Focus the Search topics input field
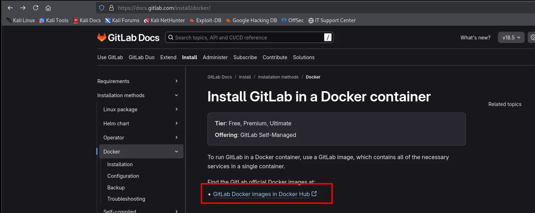The image size is (535, 213). [249, 38]
